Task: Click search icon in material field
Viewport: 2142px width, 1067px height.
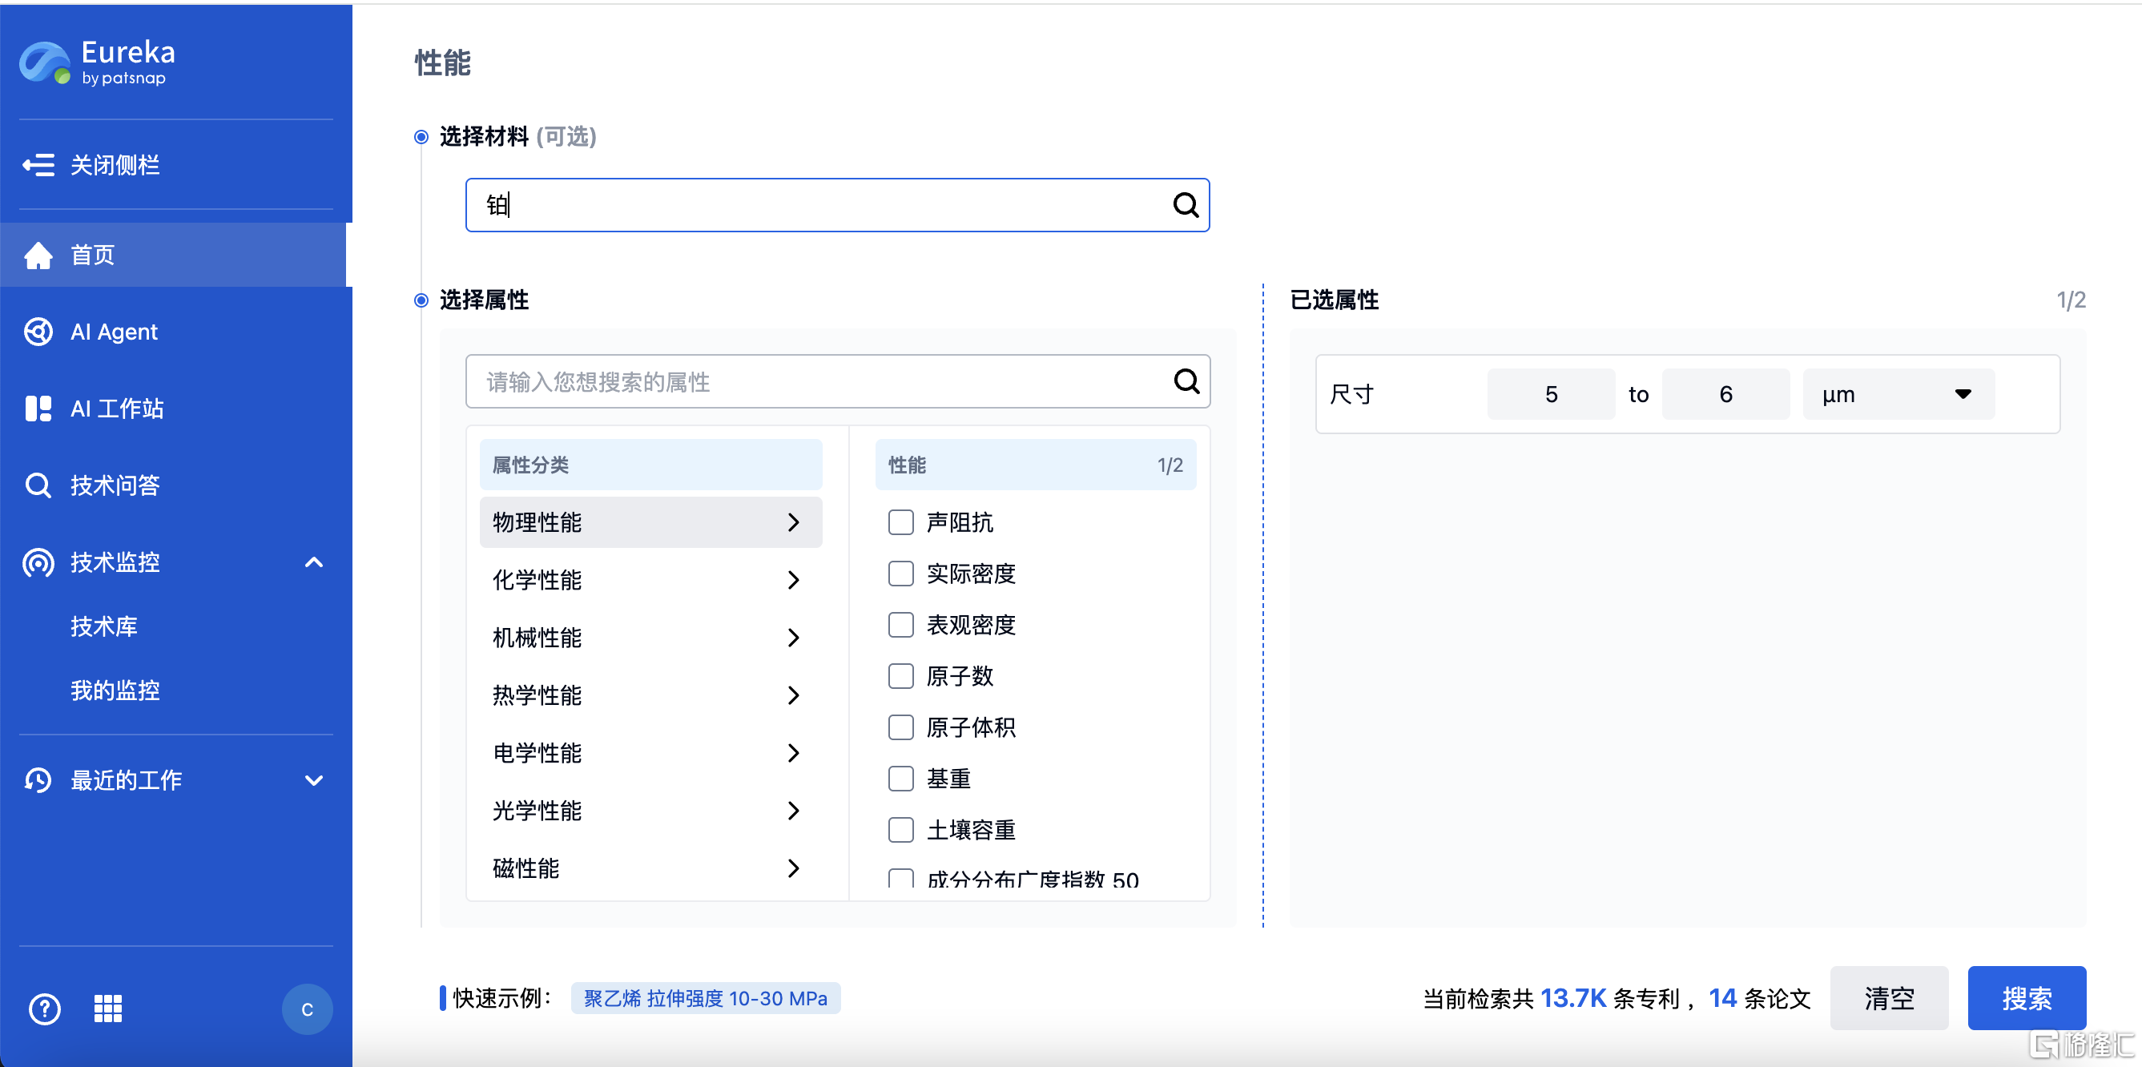Action: pyautogui.click(x=1186, y=204)
